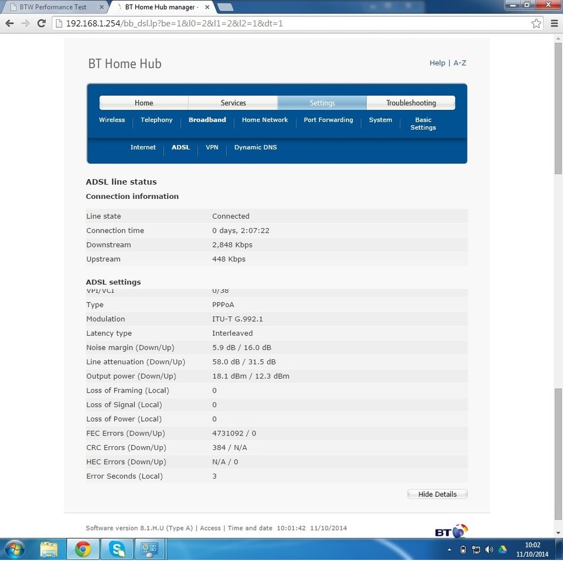Open Google Drive tray icon

click(x=502, y=550)
